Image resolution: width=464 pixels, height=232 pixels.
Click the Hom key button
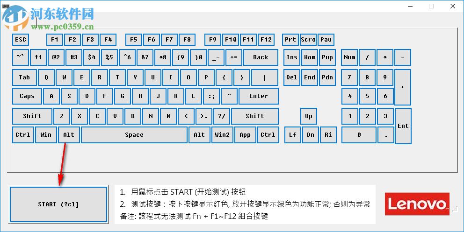tap(310, 57)
